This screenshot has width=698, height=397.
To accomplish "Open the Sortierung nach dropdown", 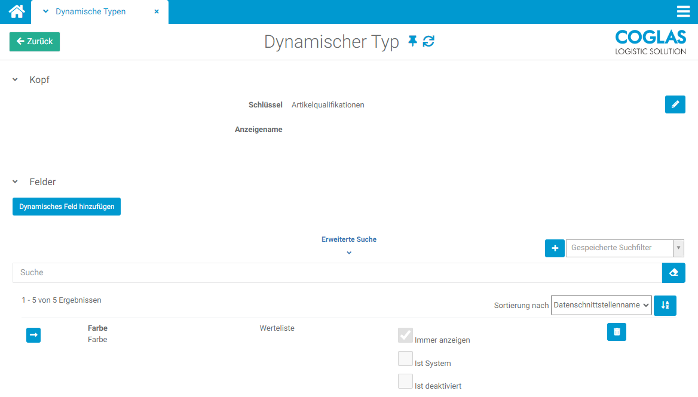I will [x=601, y=305].
